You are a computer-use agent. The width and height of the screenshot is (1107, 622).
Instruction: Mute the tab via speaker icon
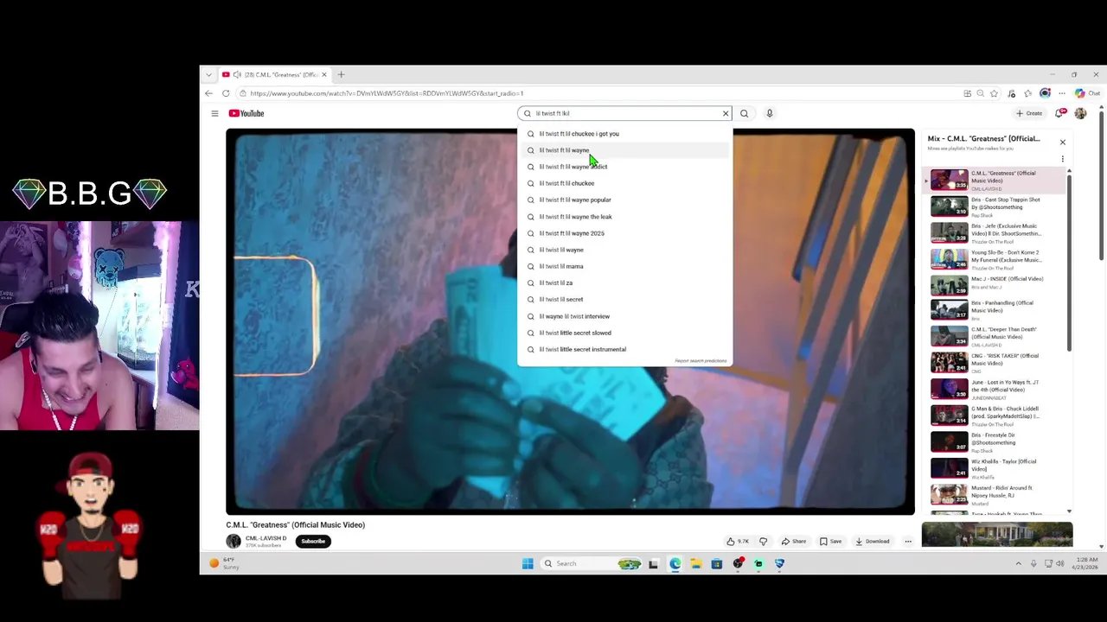pos(237,75)
